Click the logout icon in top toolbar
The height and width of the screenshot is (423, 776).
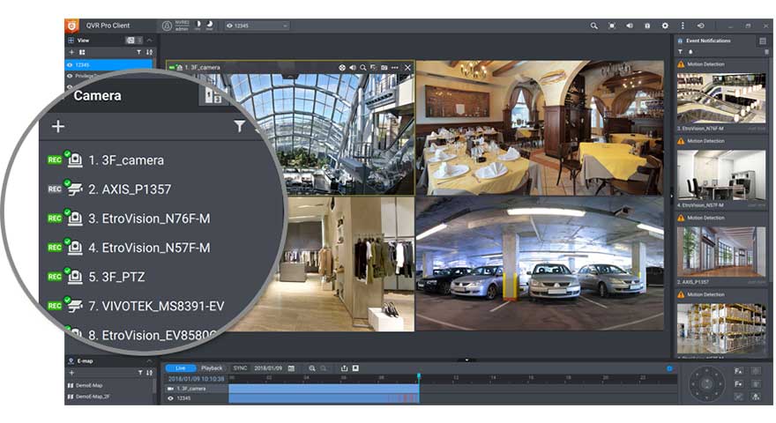pos(700,26)
